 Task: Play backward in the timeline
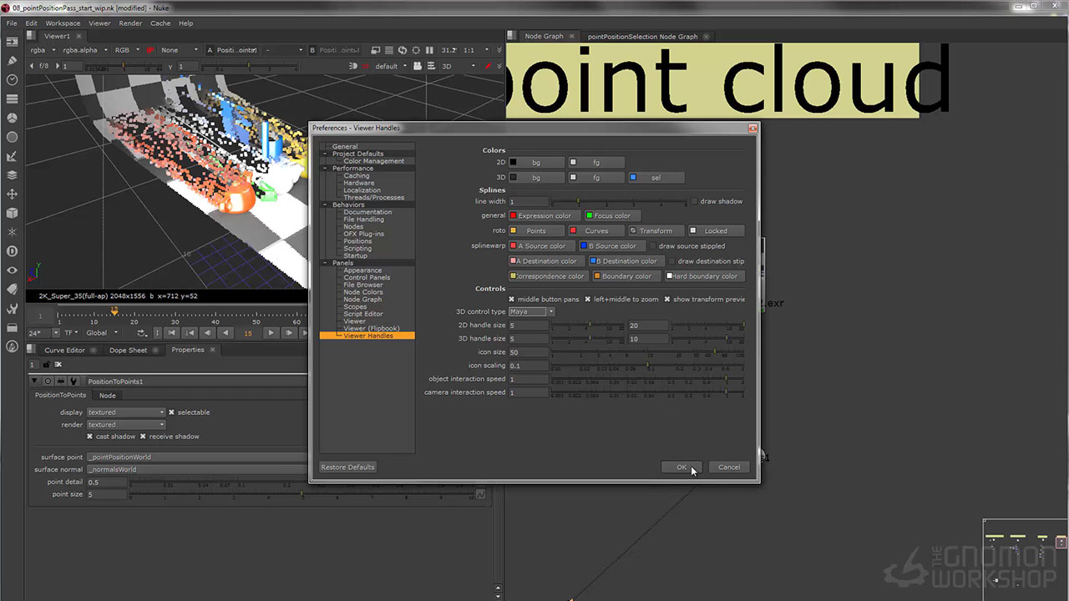click(225, 333)
